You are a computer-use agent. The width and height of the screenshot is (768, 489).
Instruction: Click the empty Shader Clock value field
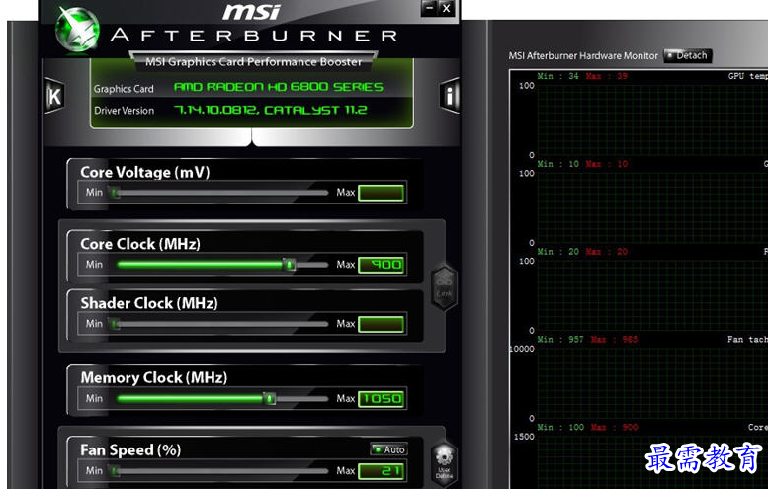tap(382, 324)
